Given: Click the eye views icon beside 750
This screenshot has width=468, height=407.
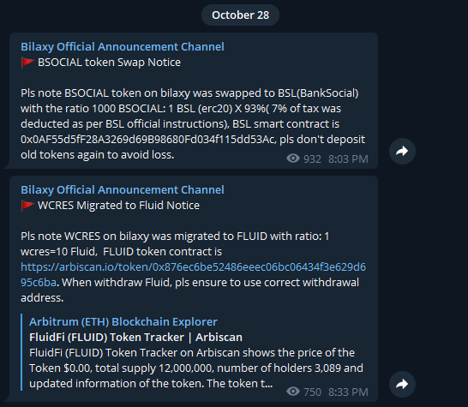Looking at the screenshot, I should [x=293, y=392].
